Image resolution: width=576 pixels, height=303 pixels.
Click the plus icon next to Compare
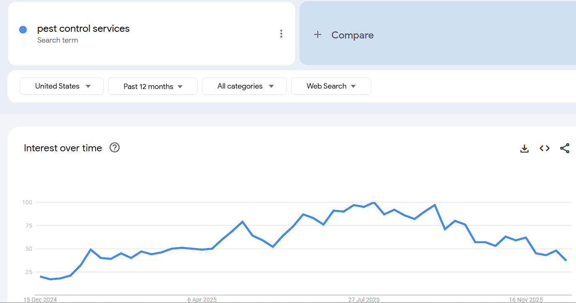pos(318,35)
